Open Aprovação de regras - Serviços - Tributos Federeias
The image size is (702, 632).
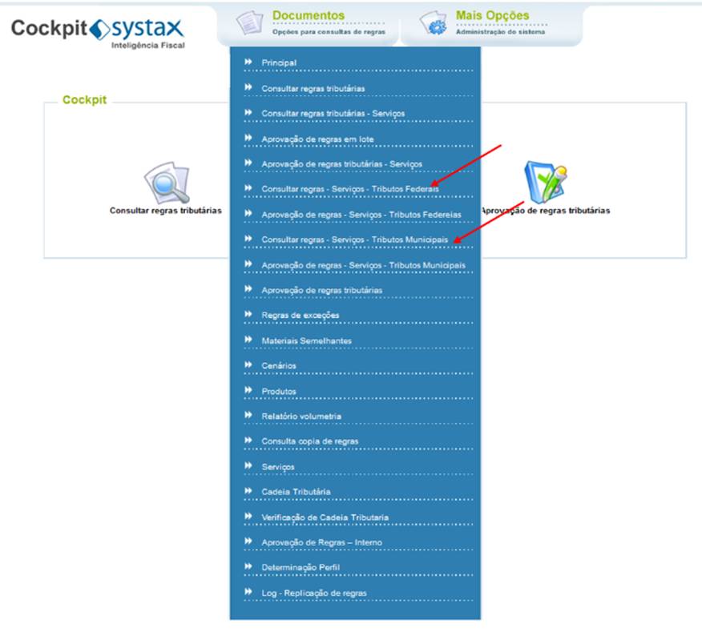[361, 215]
